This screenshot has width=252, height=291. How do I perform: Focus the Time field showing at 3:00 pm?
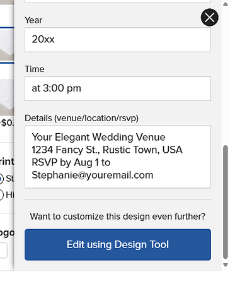pyautogui.click(x=118, y=88)
